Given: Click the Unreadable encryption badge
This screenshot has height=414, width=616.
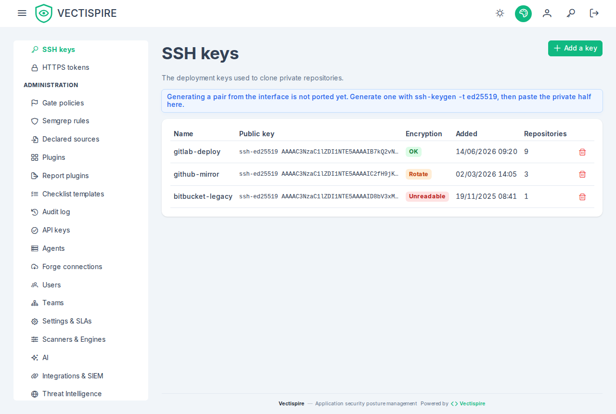Looking at the screenshot, I should (x=427, y=196).
